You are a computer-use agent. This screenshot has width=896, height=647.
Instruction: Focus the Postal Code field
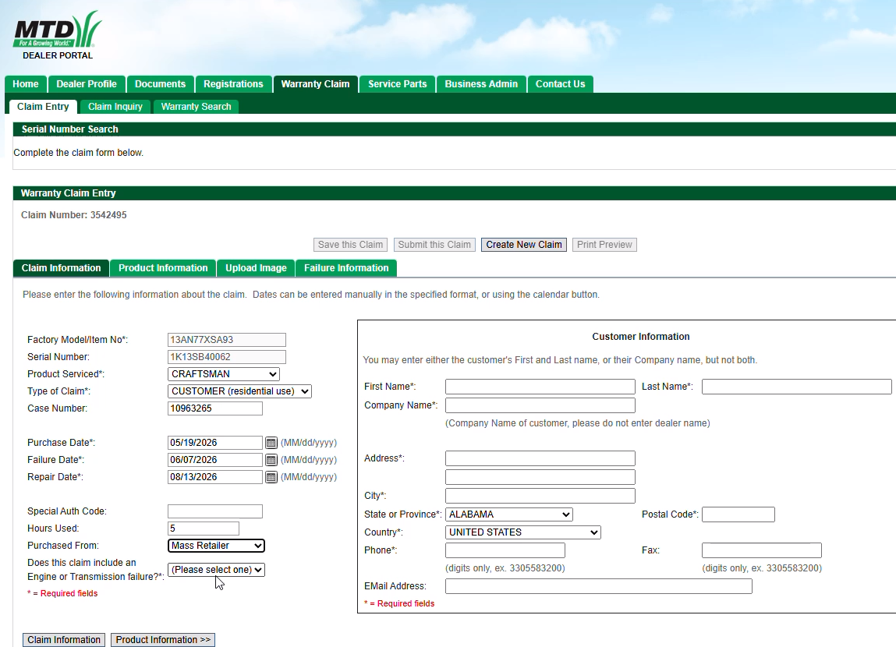pos(738,514)
